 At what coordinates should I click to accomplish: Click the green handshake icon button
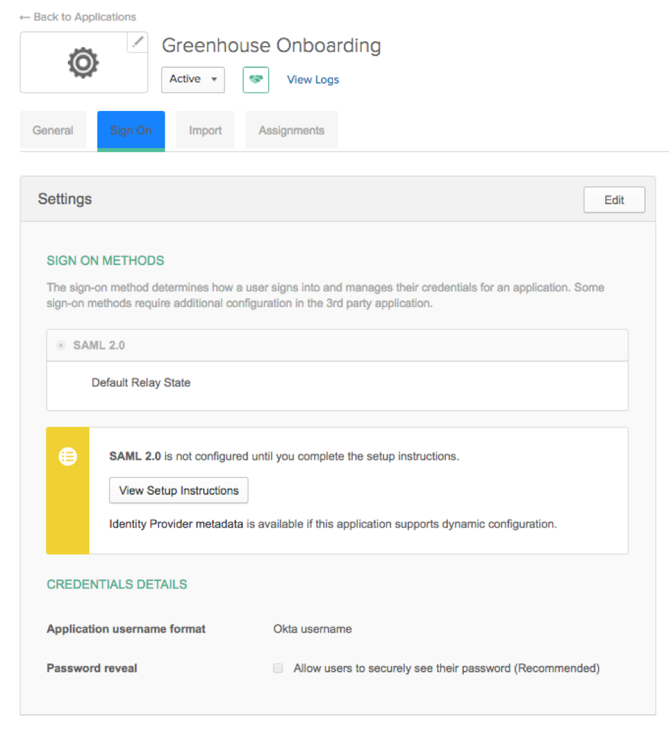(x=255, y=79)
